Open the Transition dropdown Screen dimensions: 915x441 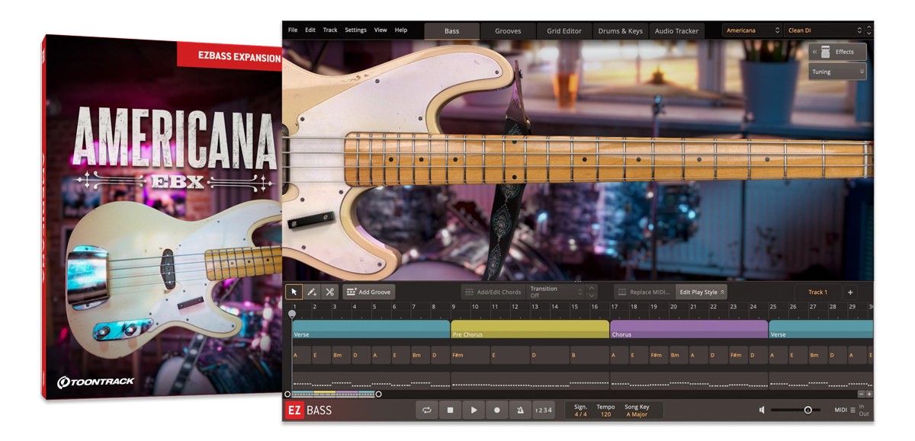pyautogui.click(x=556, y=292)
